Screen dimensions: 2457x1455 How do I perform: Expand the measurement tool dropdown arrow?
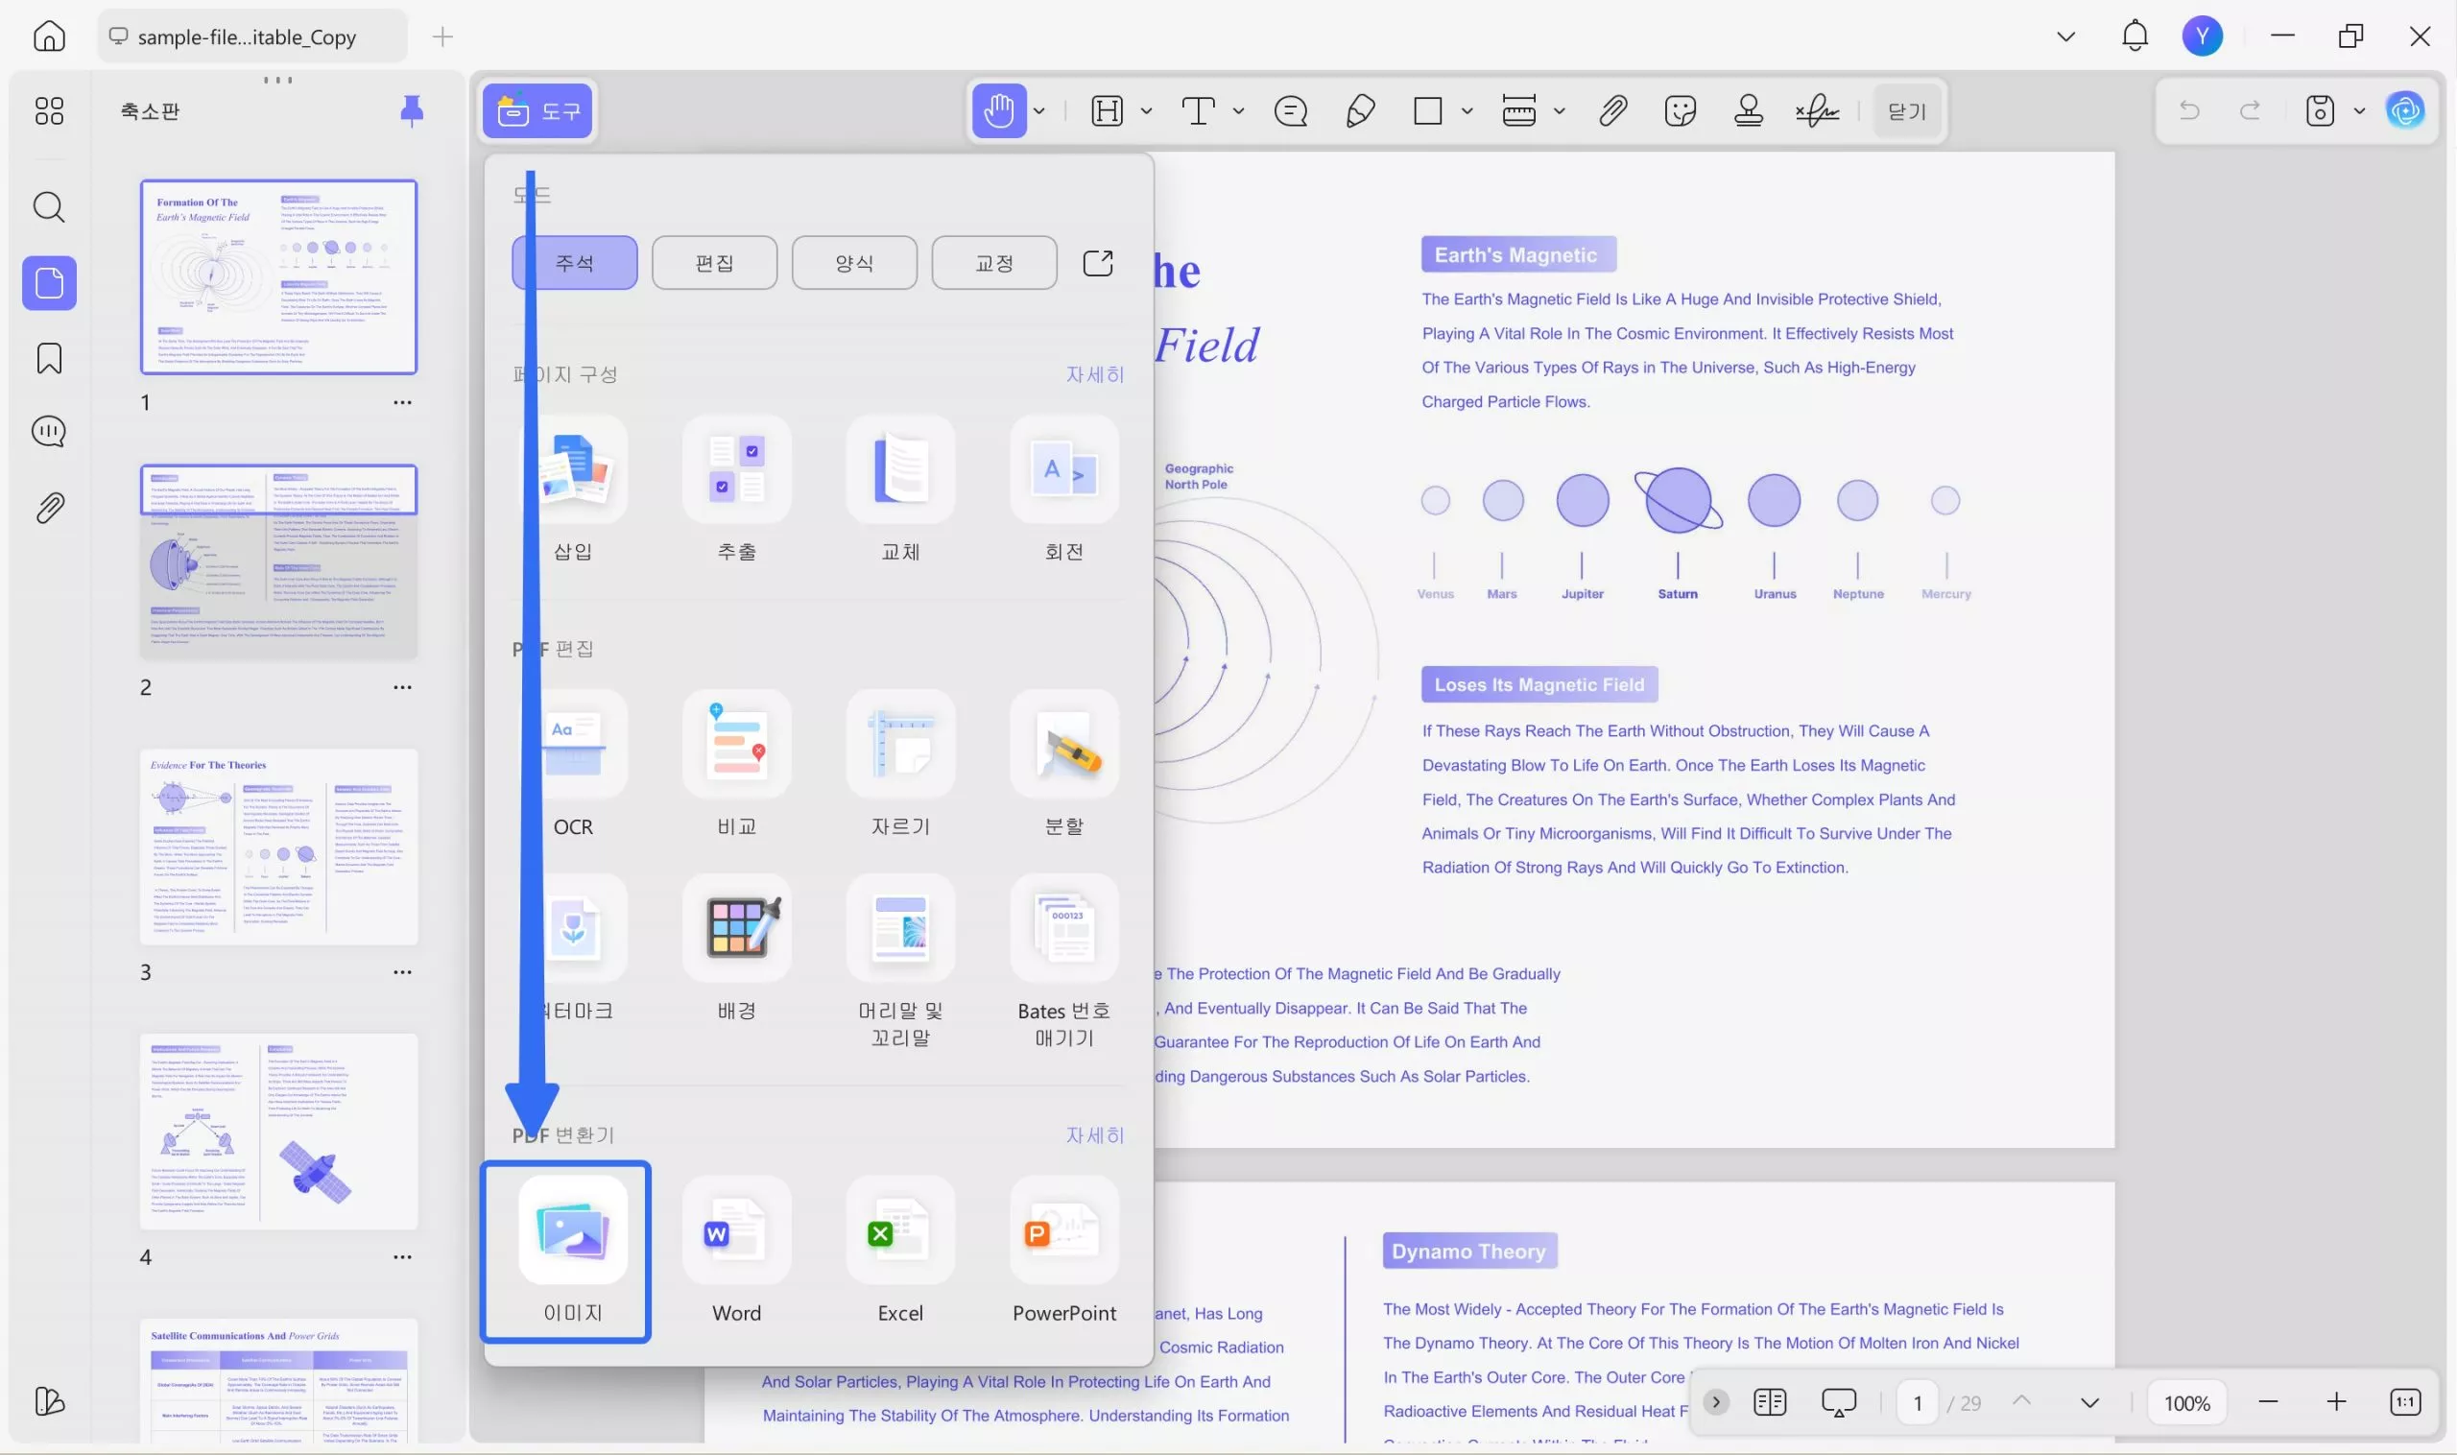1559,110
